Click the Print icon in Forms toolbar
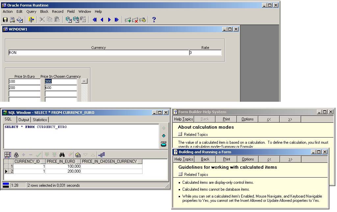 click(x=13, y=20)
